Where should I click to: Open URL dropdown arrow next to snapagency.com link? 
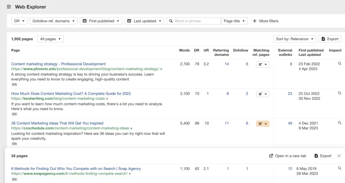(130, 174)
